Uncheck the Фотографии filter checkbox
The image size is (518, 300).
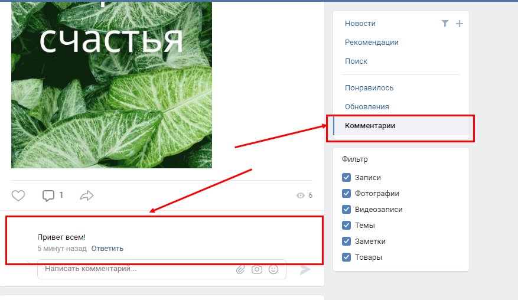coord(346,193)
